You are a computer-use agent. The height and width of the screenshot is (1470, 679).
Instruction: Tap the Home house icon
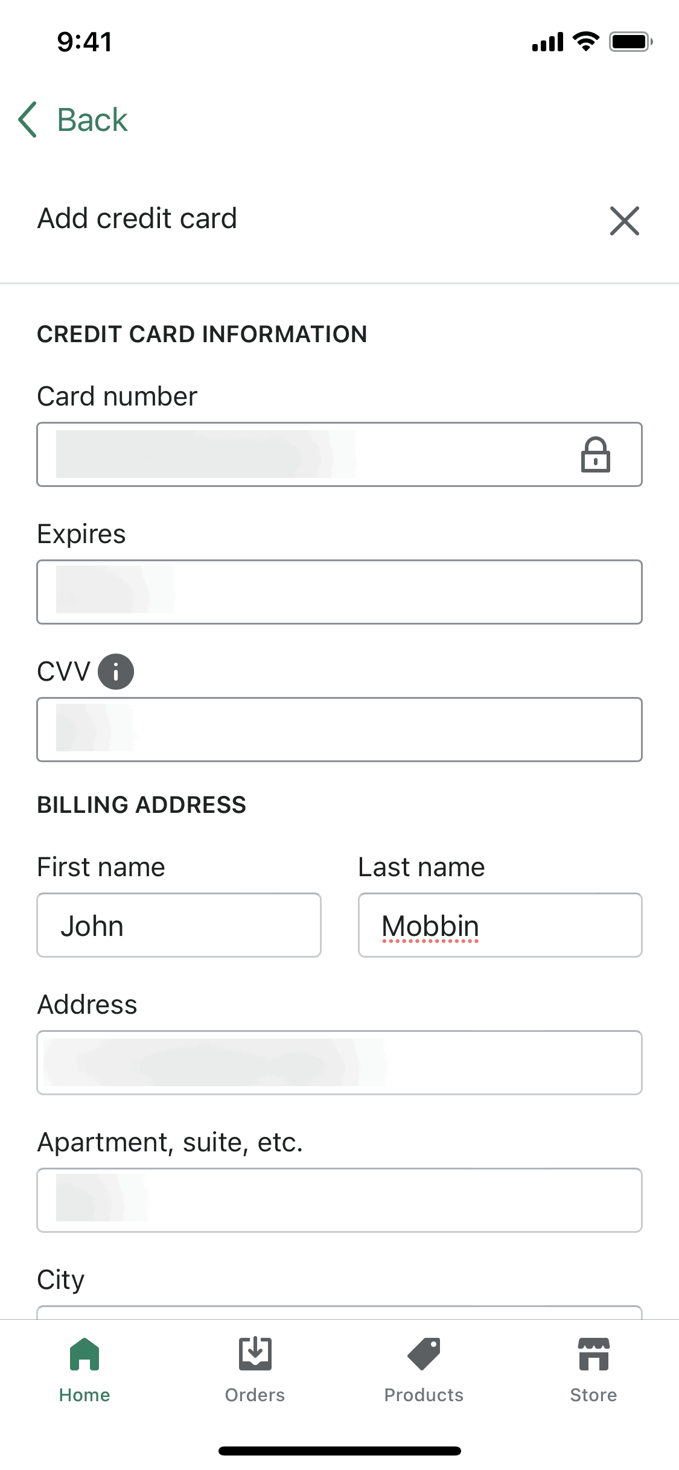tap(84, 1354)
